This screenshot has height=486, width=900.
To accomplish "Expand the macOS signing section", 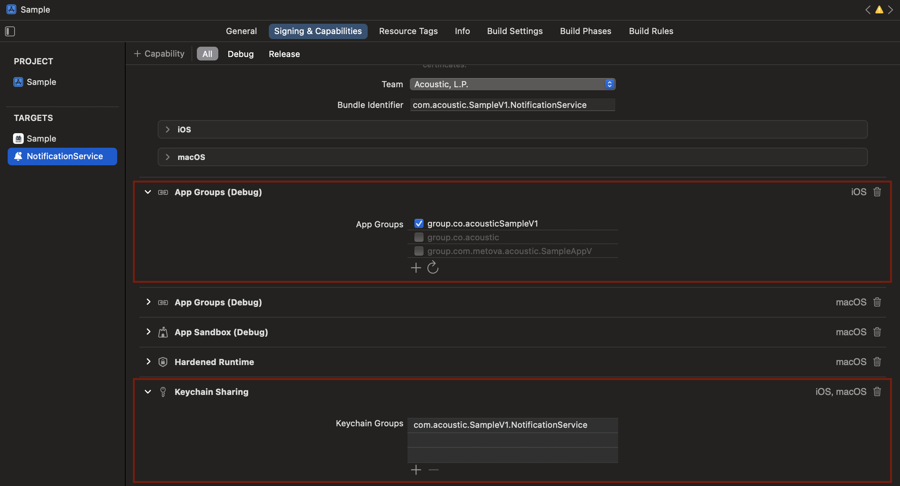I will tap(167, 157).
